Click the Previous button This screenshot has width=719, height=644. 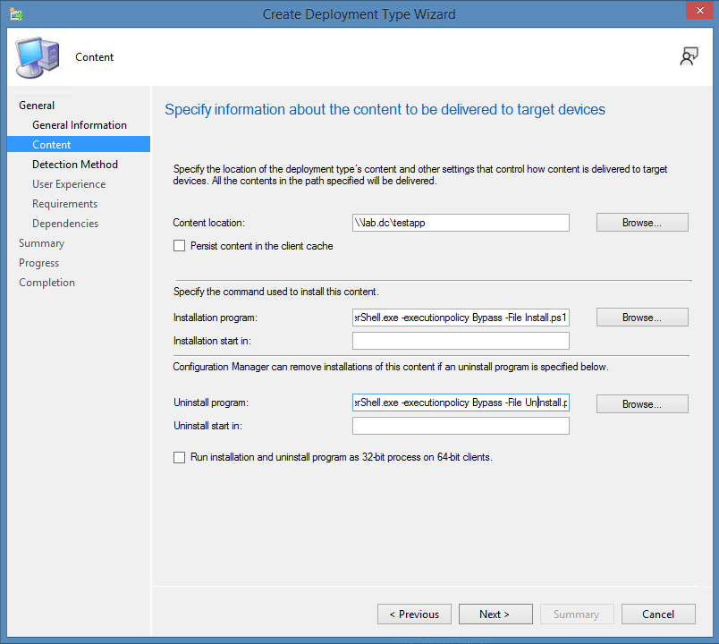[414, 614]
